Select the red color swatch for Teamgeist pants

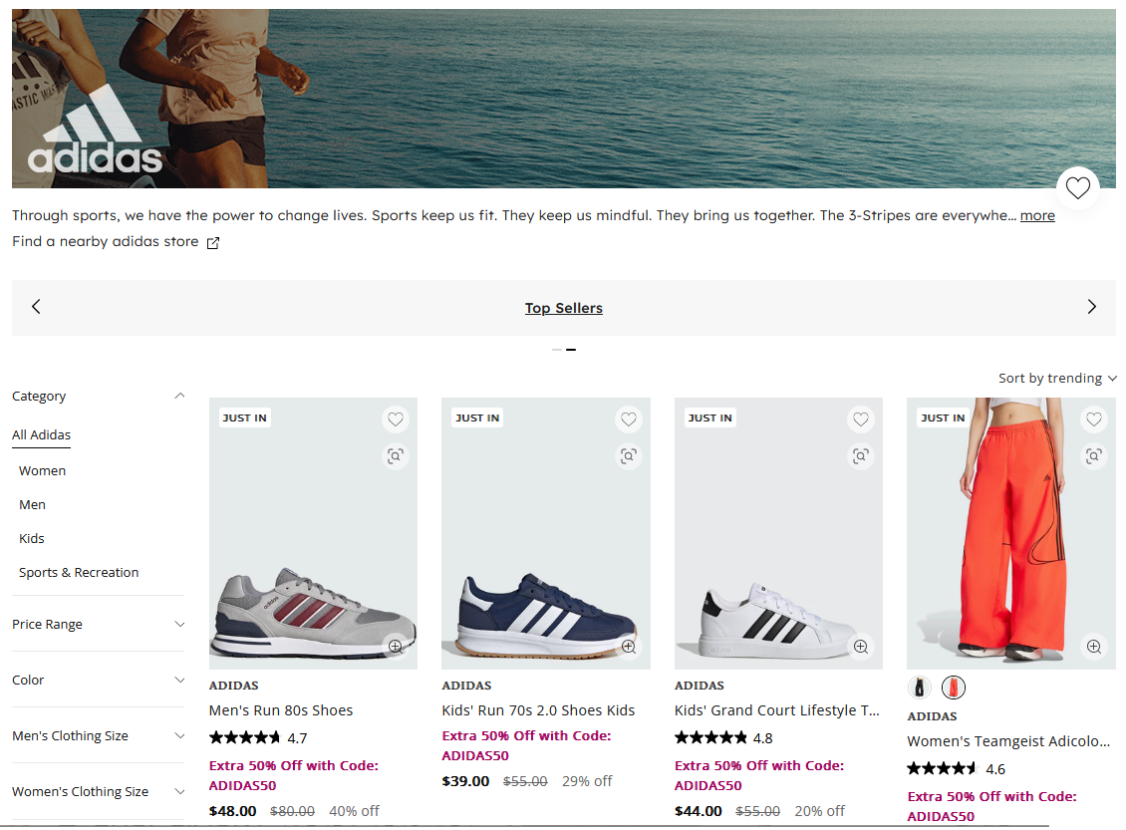[x=954, y=688]
